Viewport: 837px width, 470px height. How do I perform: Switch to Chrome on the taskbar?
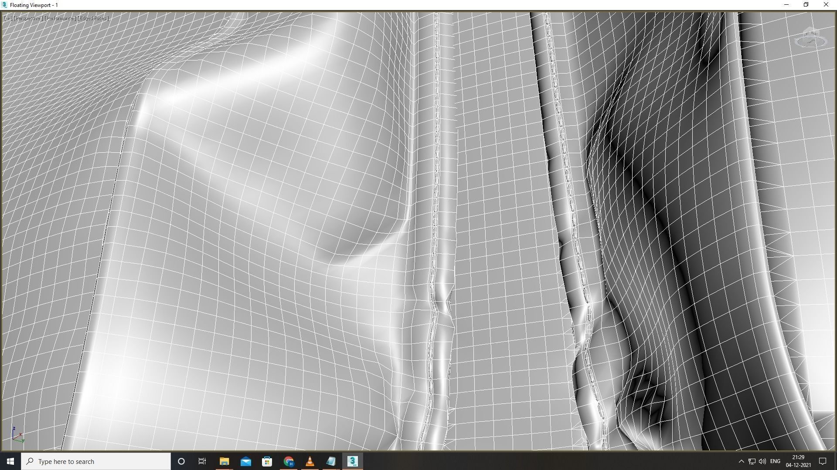click(288, 461)
